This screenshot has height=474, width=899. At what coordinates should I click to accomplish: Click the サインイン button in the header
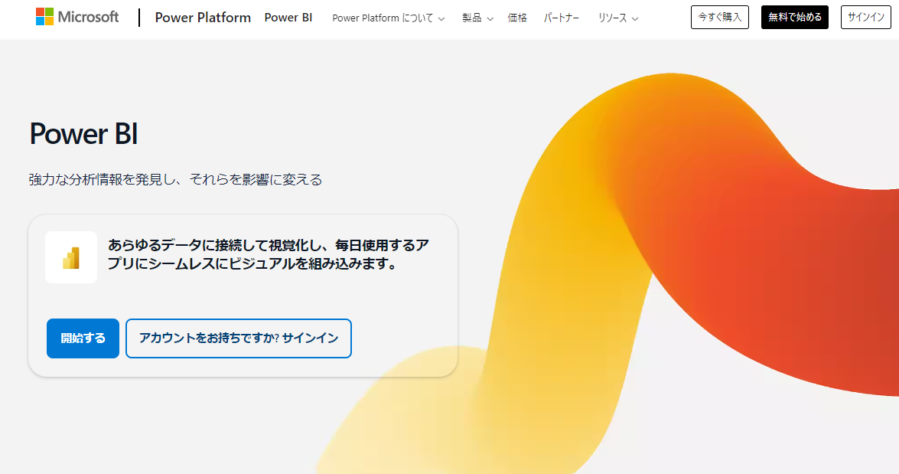click(x=866, y=17)
